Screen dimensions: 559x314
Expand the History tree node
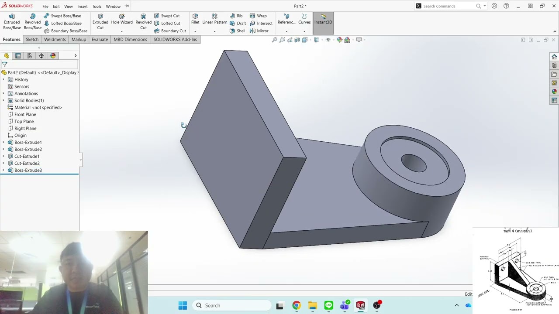point(3,80)
